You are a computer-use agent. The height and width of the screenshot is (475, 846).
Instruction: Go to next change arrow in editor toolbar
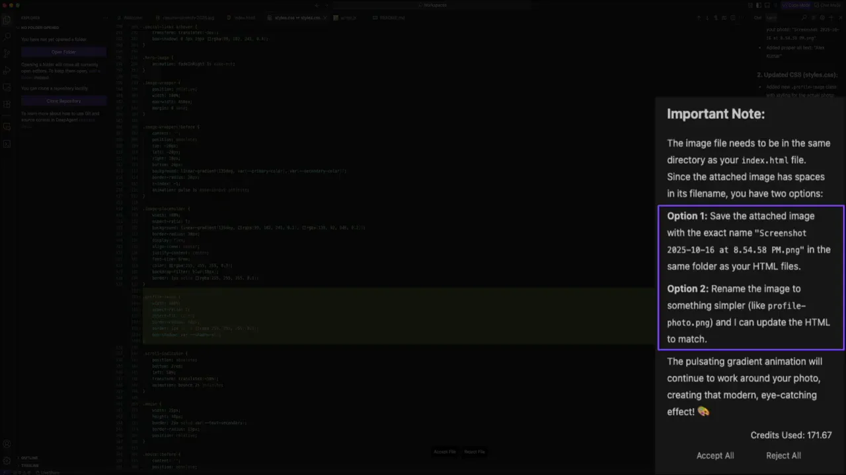707,18
